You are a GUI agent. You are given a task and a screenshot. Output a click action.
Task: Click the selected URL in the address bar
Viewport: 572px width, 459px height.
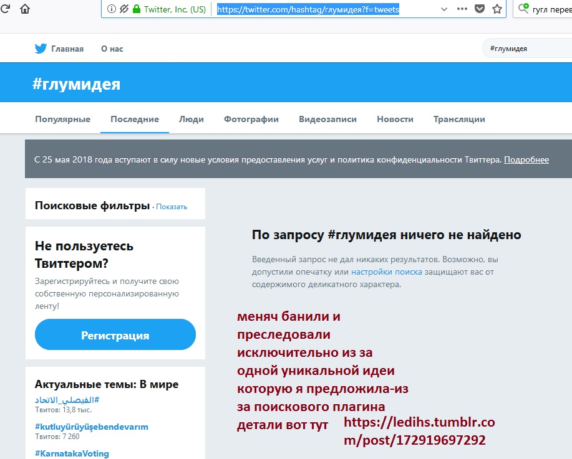tap(308, 9)
